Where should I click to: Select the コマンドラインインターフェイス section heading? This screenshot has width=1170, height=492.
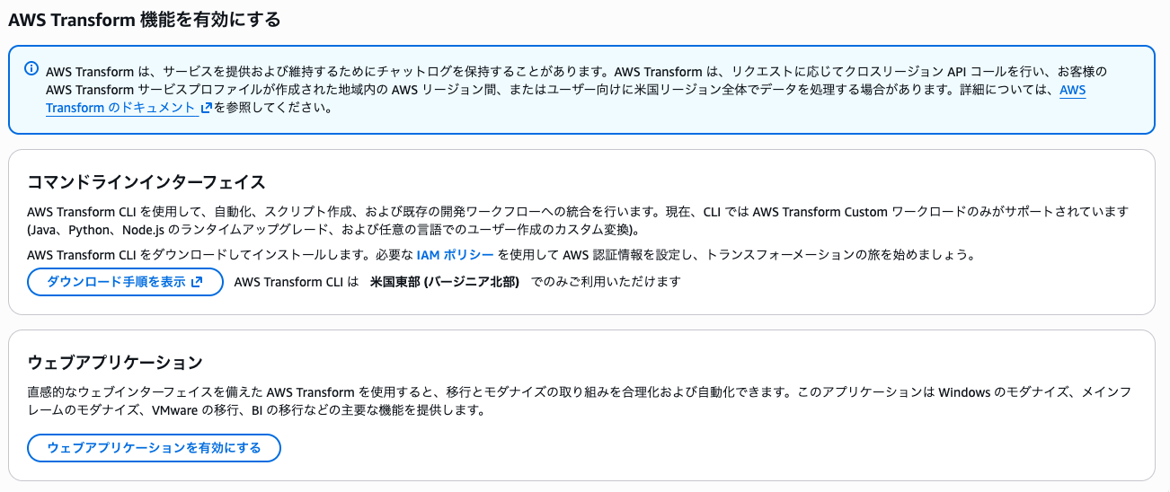pyautogui.click(x=146, y=182)
